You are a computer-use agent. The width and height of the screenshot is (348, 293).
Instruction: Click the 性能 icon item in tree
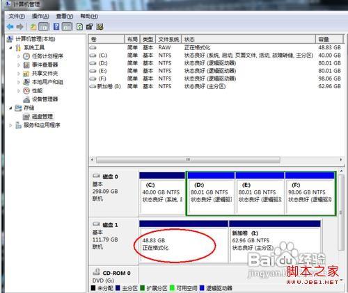26,90
